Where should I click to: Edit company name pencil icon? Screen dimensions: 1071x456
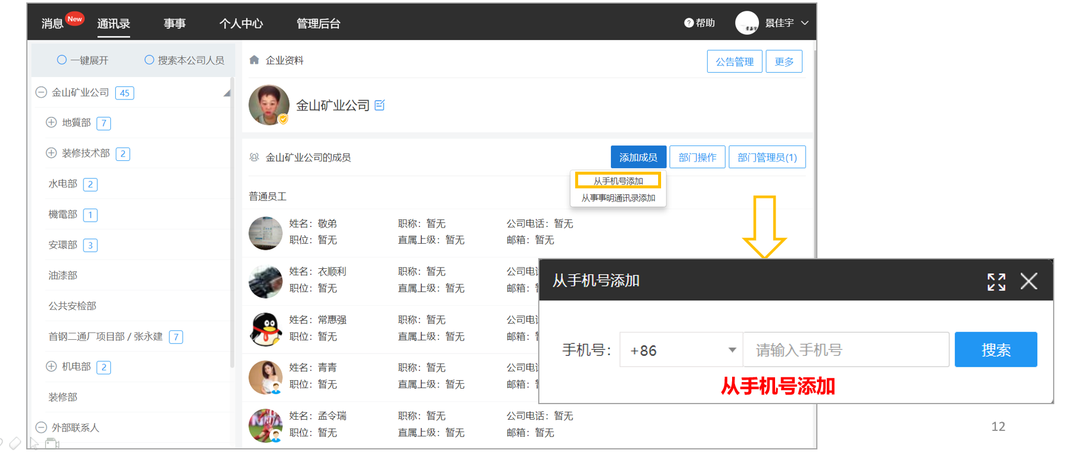click(379, 106)
